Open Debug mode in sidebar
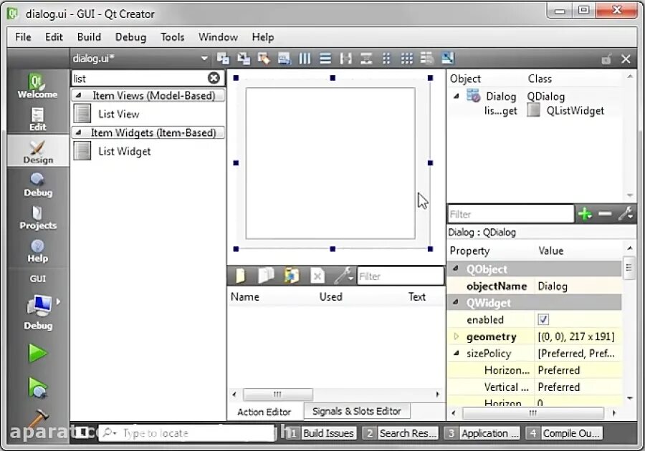The width and height of the screenshot is (645, 451). pyautogui.click(x=37, y=185)
